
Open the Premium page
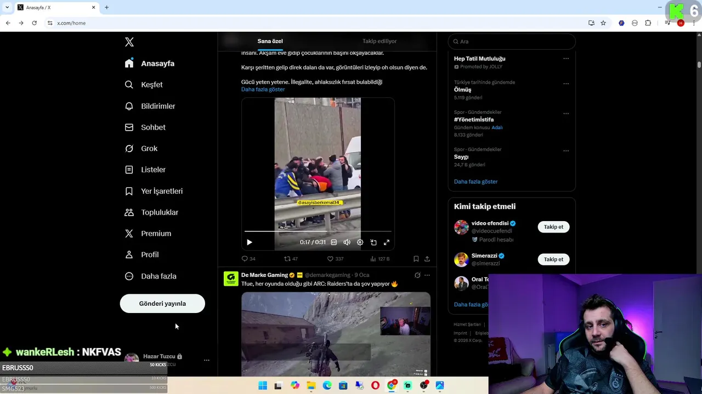tap(148, 233)
